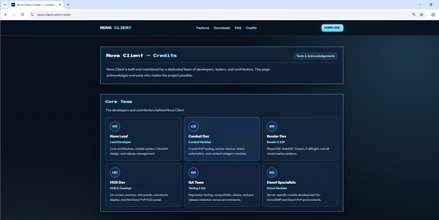Click the browser forward arrow
Screen dimensions: 439x220
point(14,15)
